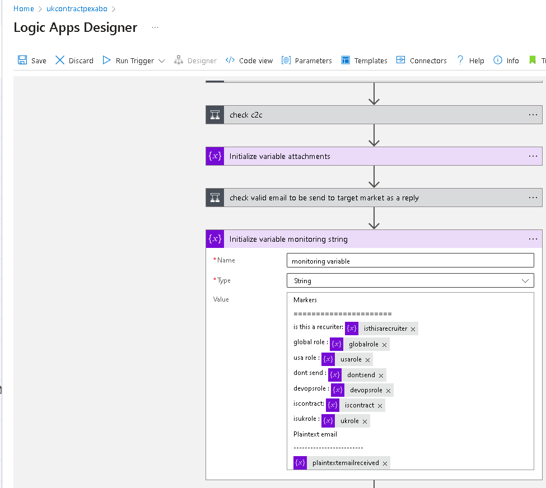Select the plaintextemailreceived variable token
Viewport: 546px width, 488px height.
pyautogui.click(x=342, y=463)
